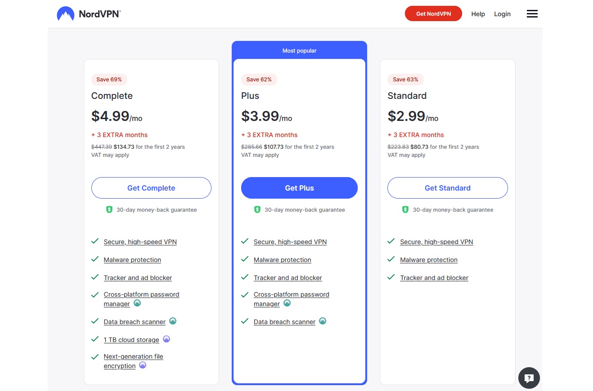Open Complete's Secure, high-speed VPN link
Viewport: 593px width, 391px height.
coord(140,242)
